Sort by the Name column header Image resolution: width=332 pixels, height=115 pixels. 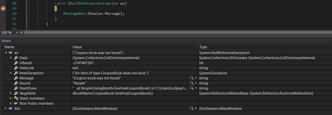click(x=37, y=47)
